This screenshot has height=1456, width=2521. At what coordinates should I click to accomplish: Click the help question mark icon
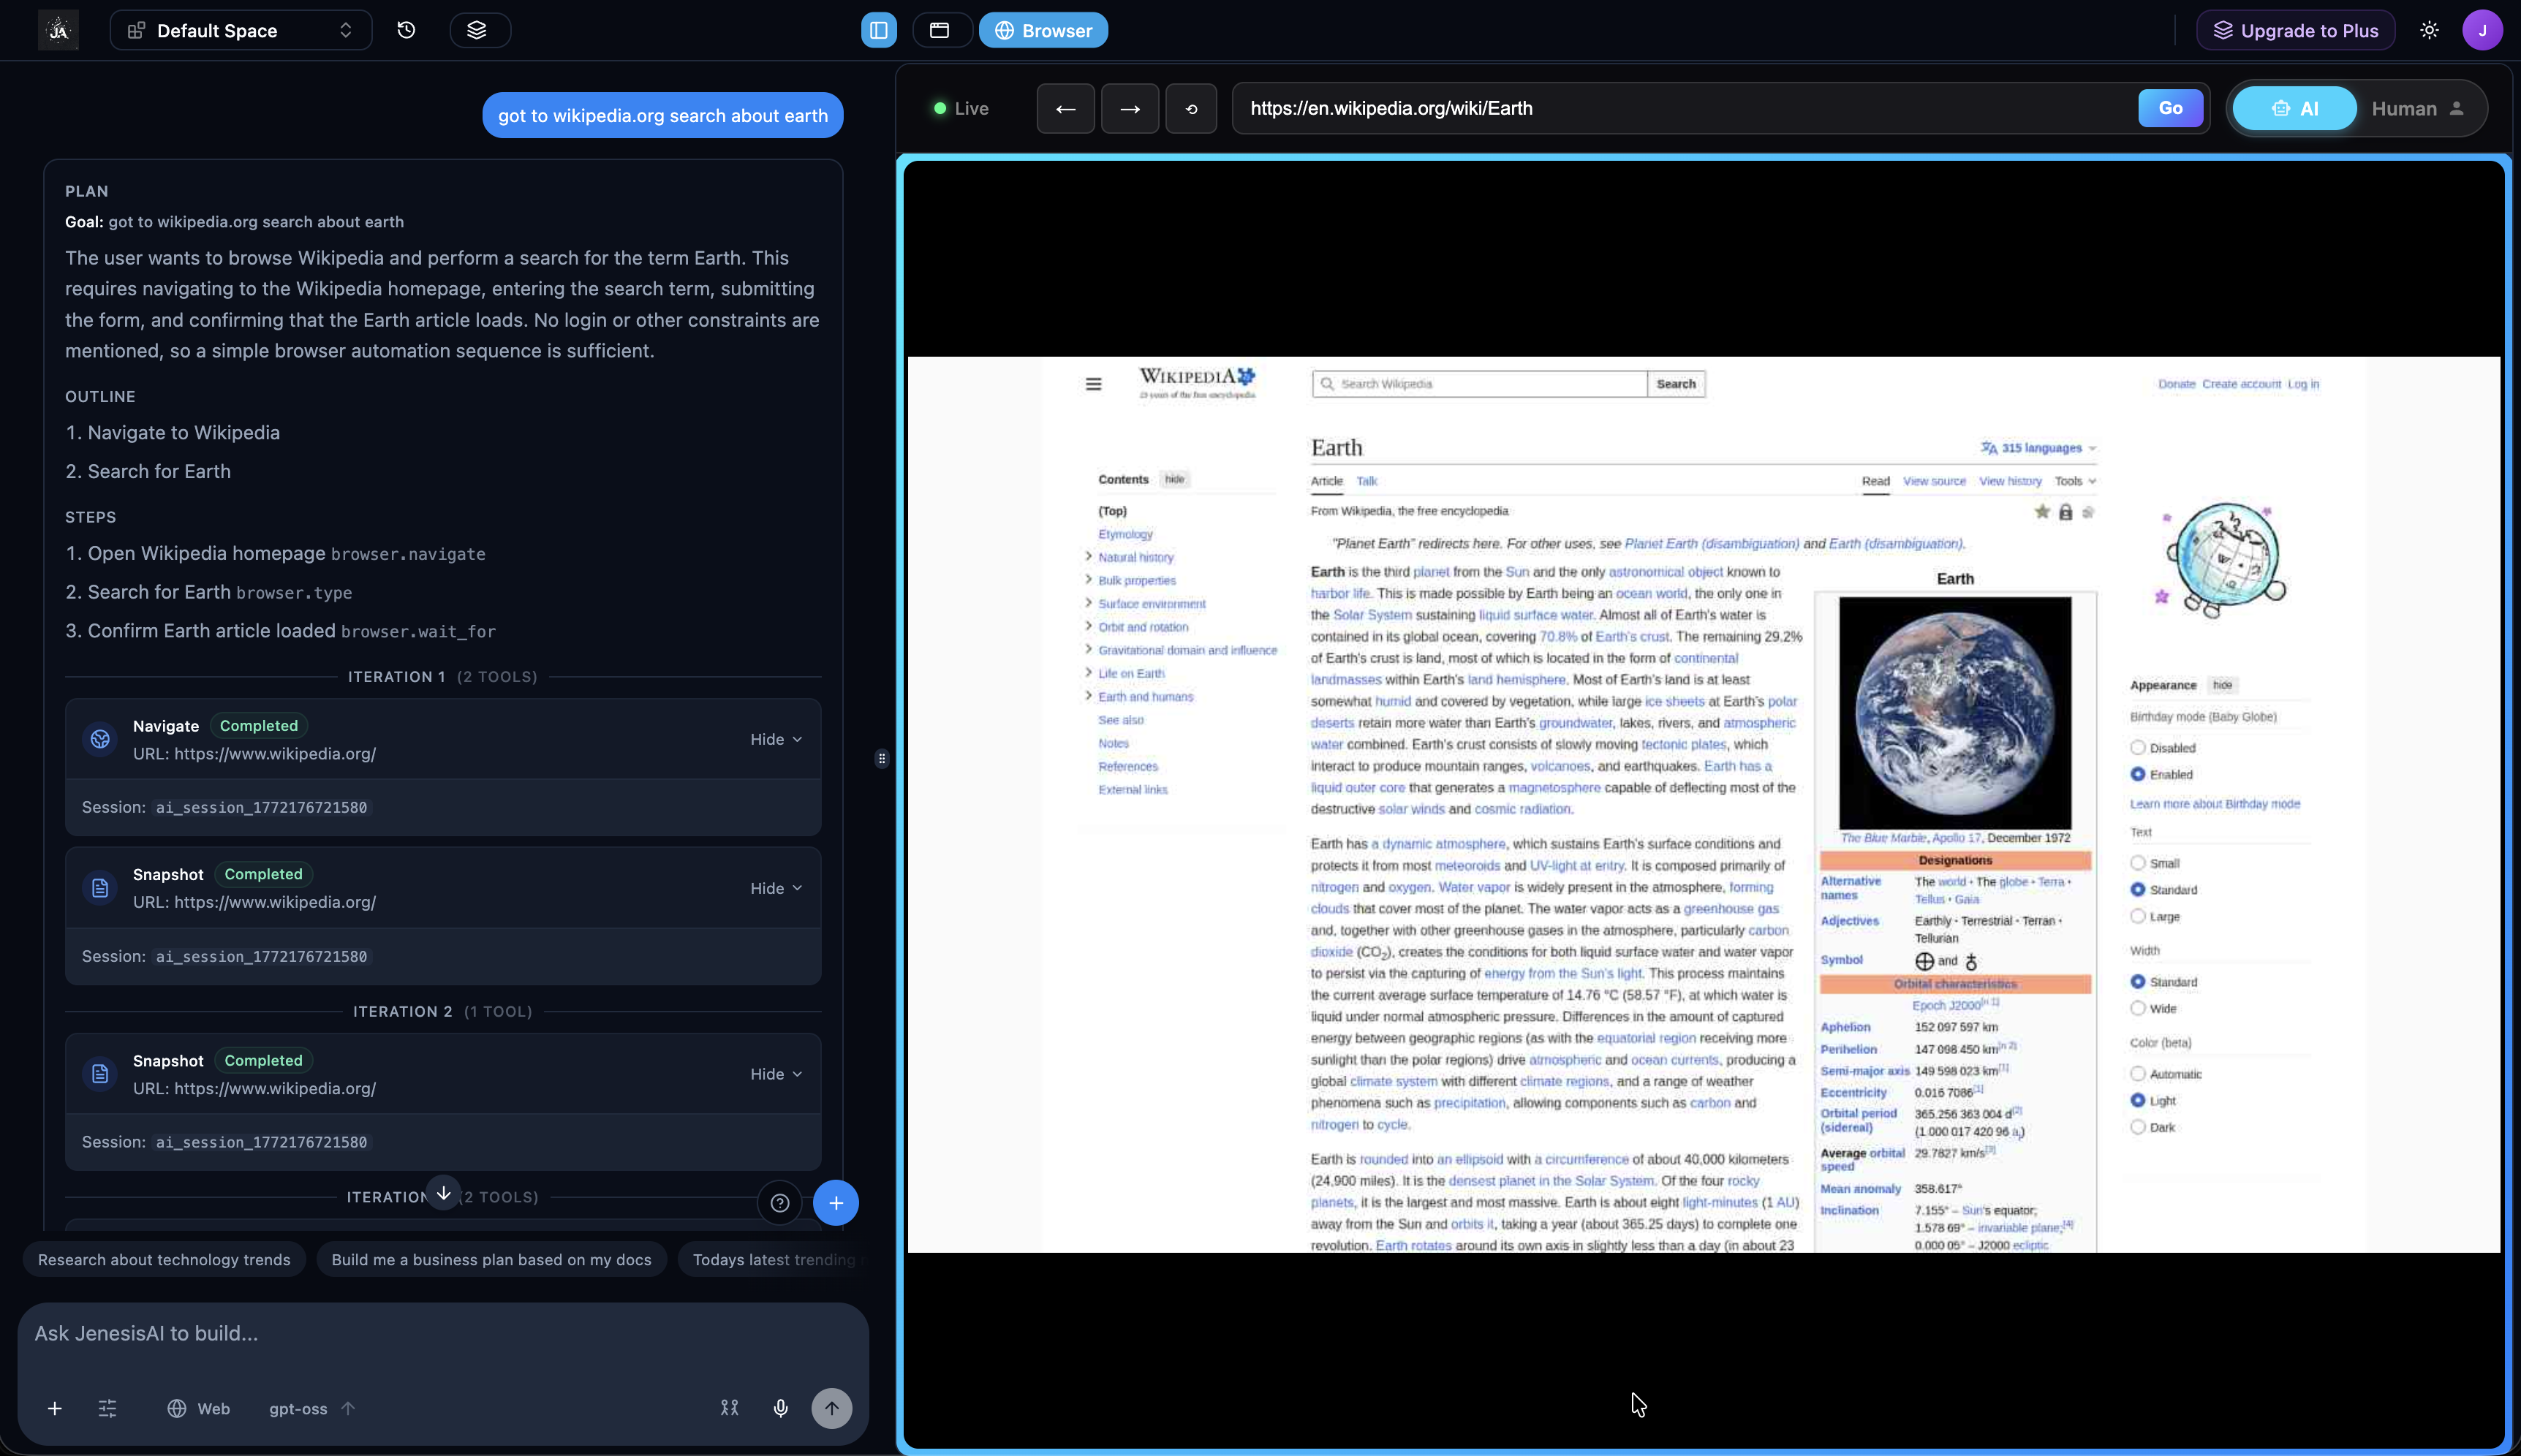pos(779,1203)
